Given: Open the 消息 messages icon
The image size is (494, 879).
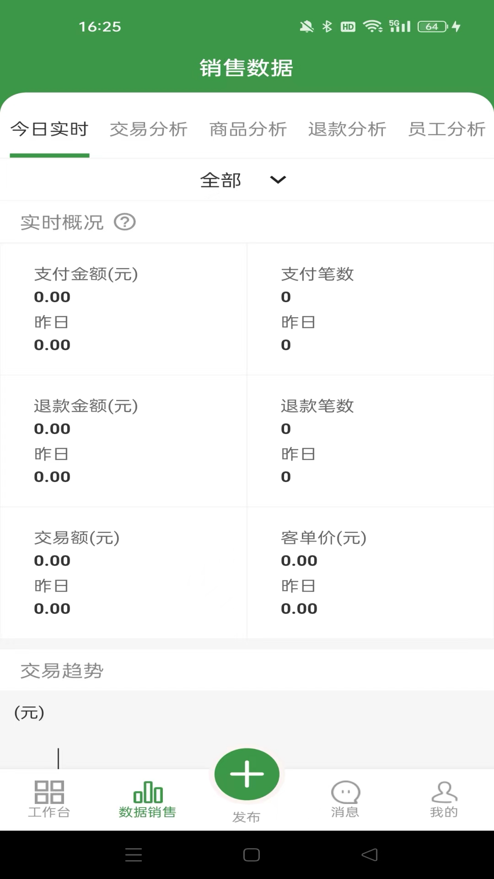Looking at the screenshot, I should tap(345, 797).
